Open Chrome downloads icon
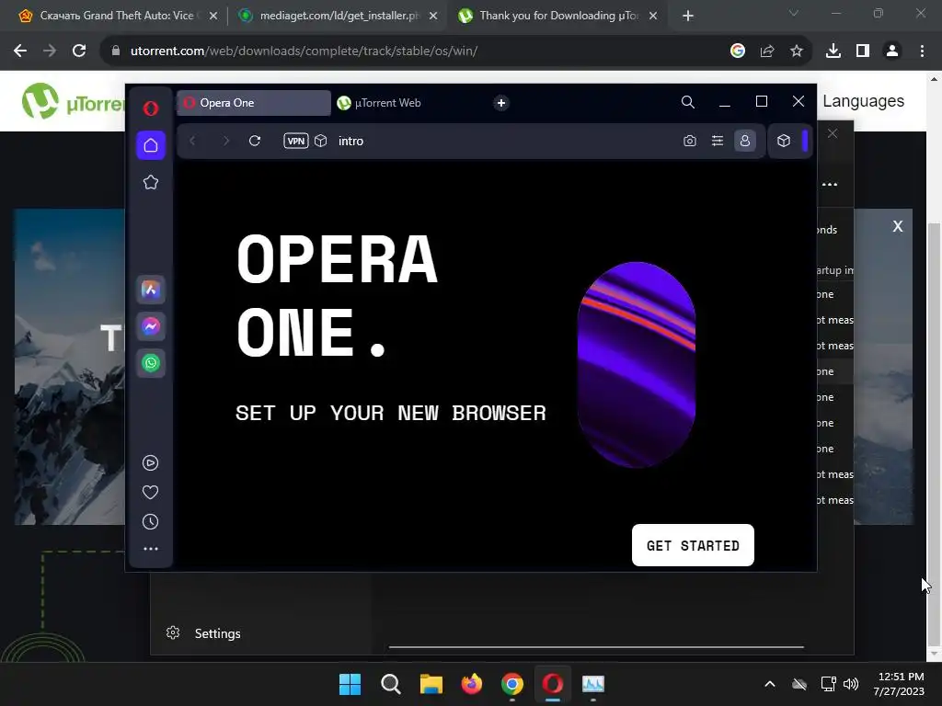942x706 pixels. 833,51
